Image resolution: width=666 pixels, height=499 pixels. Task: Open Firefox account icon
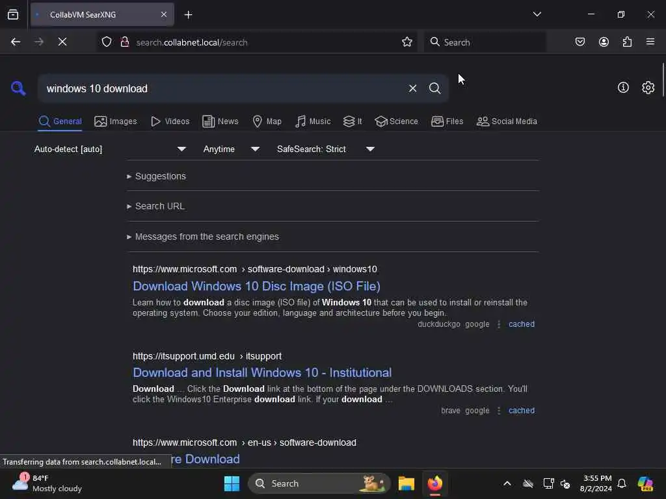click(604, 42)
